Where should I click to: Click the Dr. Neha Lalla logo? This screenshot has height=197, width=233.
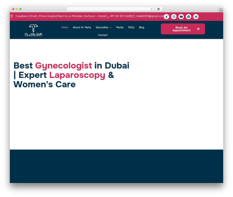click(x=34, y=30)
